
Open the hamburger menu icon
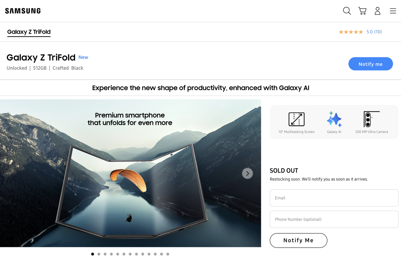(x=393, y=11)
